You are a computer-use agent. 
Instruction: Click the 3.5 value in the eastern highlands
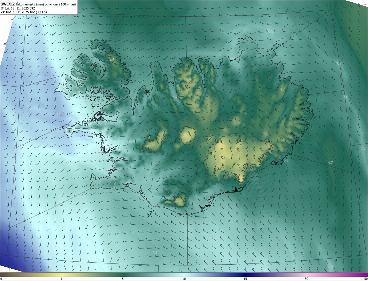click(x=283, y=90)
